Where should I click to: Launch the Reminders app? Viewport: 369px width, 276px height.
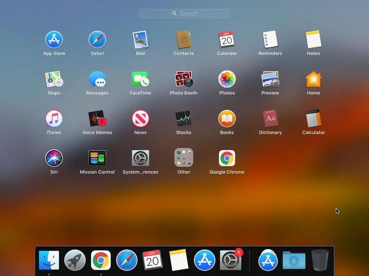click(270, 40)
